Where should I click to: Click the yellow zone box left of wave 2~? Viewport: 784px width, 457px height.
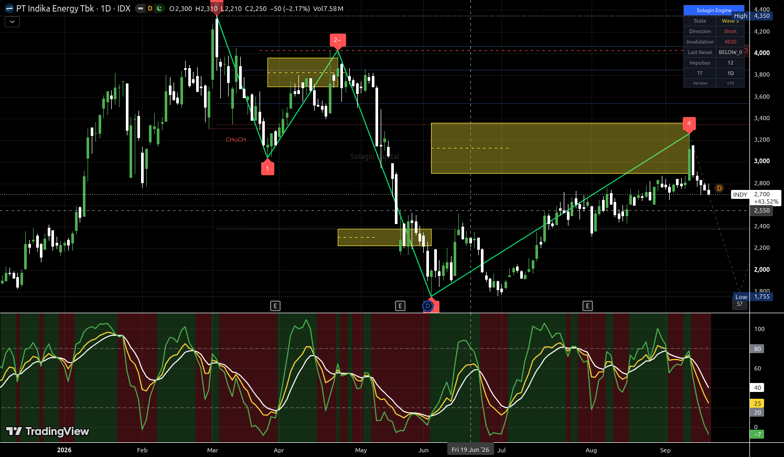pyautogui.click(x=303, y=72)
